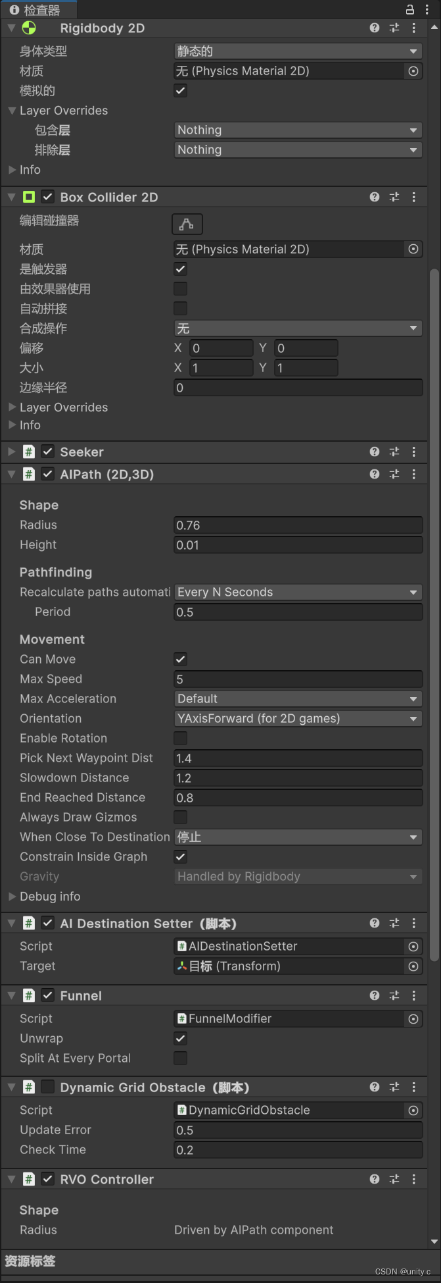Disable Can Move in AIPath
Image resolution: width=441 pixels, height=1283 pixels.
pos(179,659)
